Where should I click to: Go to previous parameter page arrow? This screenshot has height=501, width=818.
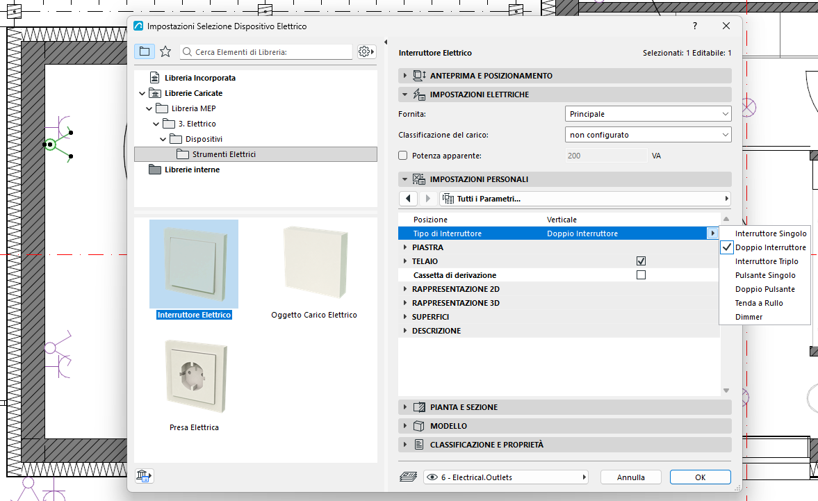pos(409,199)
